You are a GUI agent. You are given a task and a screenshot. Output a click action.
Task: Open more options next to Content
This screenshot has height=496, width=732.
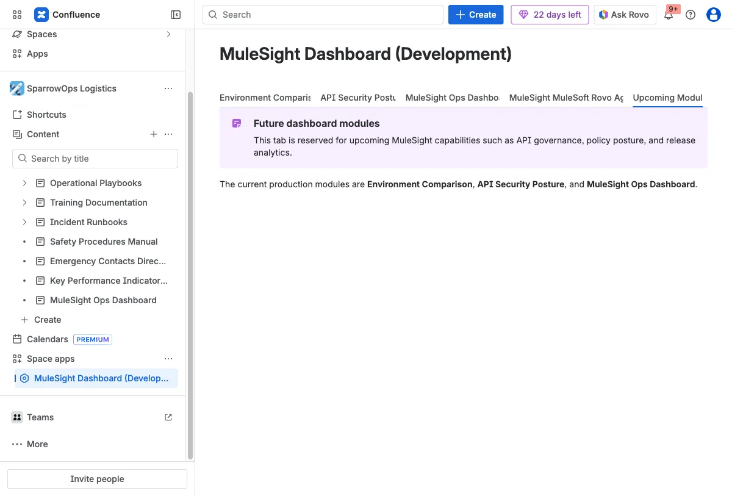pos(168,134)
